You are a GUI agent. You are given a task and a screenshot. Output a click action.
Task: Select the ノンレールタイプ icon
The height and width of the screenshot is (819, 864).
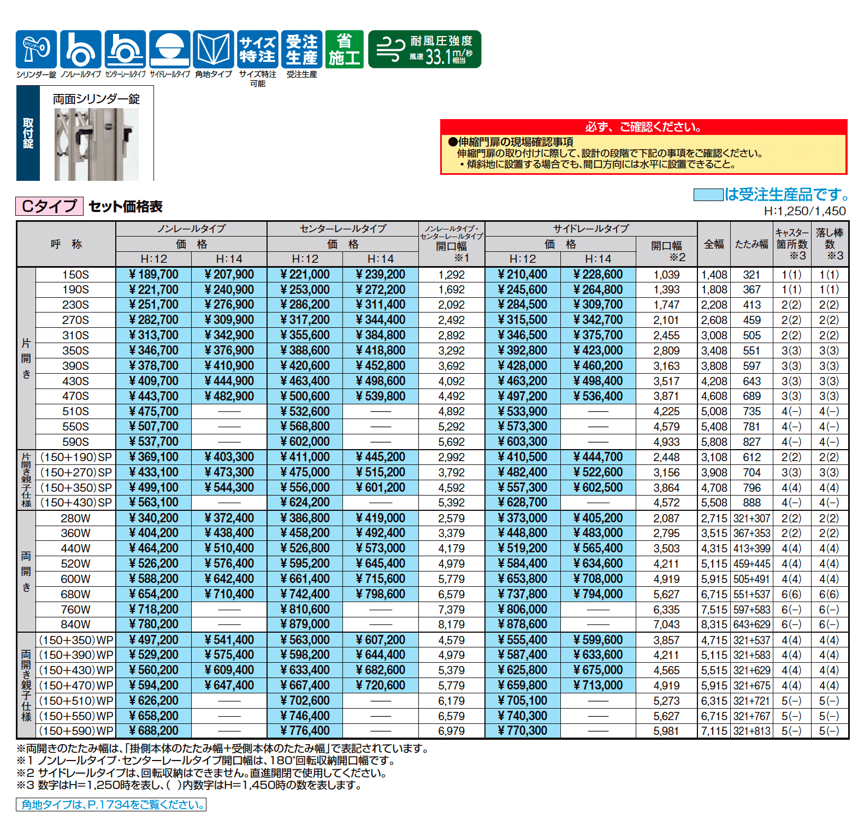point(80,49)
